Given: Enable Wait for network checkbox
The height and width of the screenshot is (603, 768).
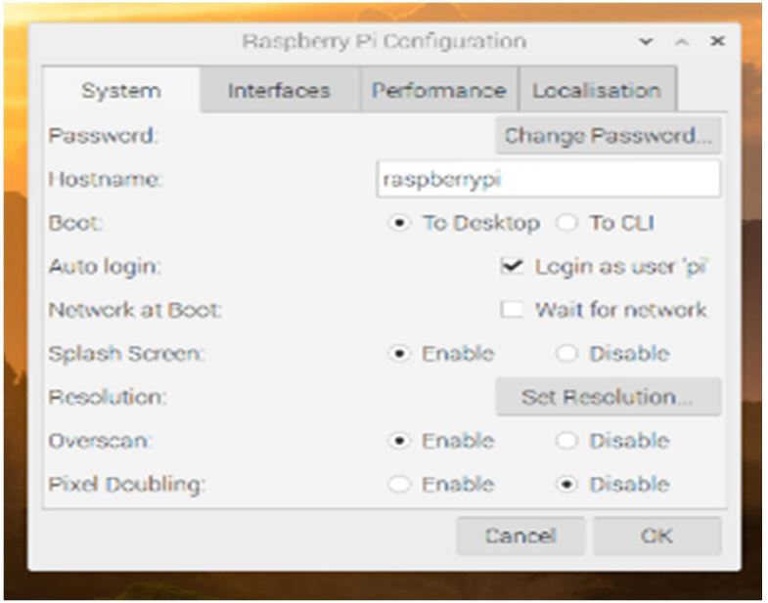Looking at the screenshot, I should pyautogui.click(x=510, y=310).
